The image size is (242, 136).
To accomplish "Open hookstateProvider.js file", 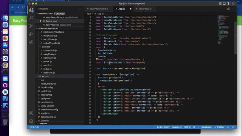I will (x=54, y=32).
